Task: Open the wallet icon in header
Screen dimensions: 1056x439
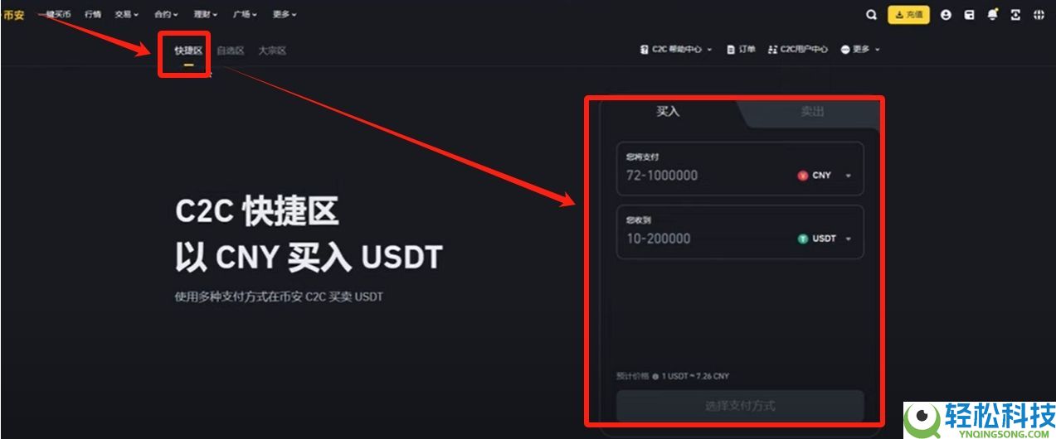Action: click(969, 15)
